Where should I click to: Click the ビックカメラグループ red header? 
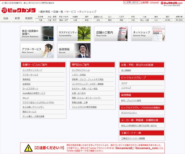[x=142, y=78]
